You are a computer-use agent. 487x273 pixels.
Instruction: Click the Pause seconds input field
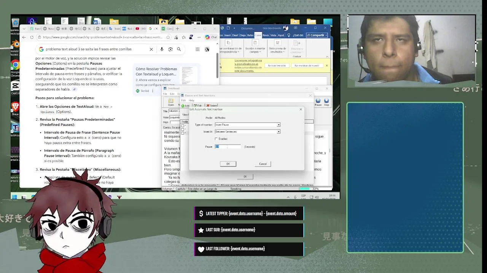tap(228, 147)
